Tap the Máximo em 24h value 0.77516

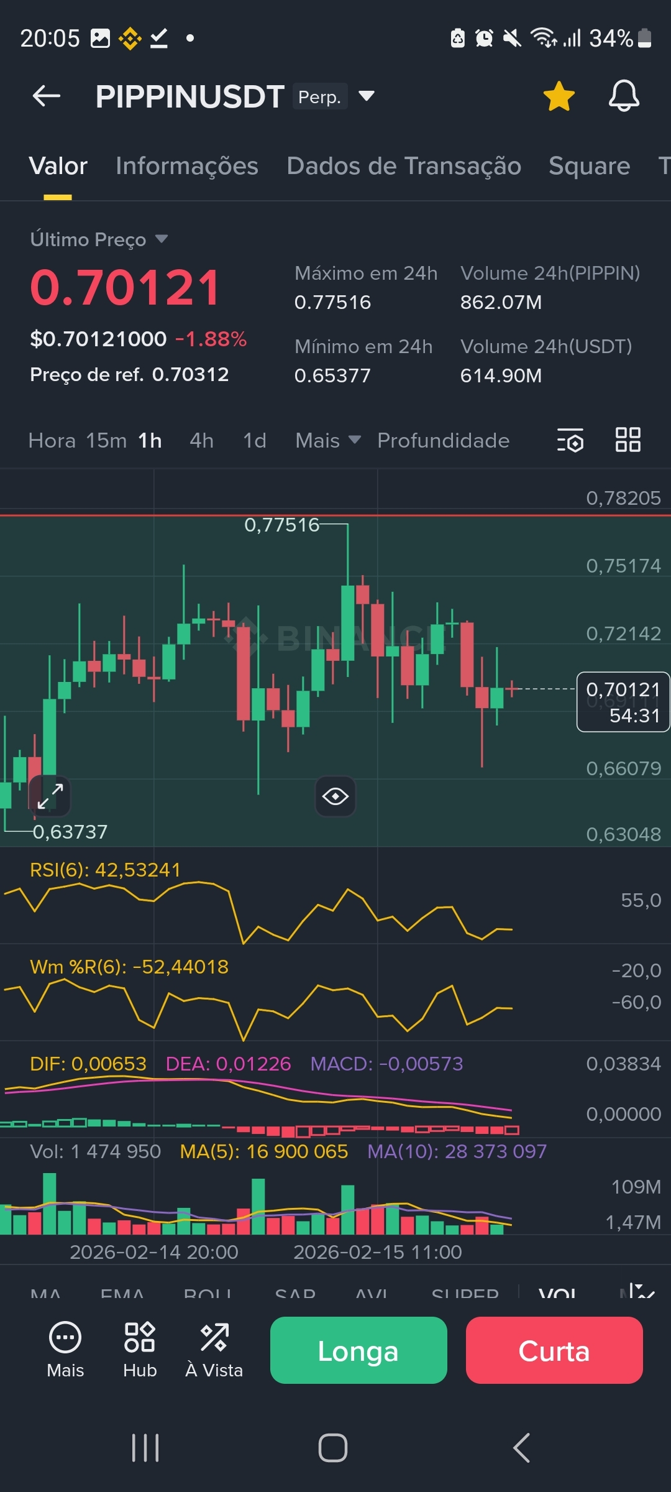332,302
